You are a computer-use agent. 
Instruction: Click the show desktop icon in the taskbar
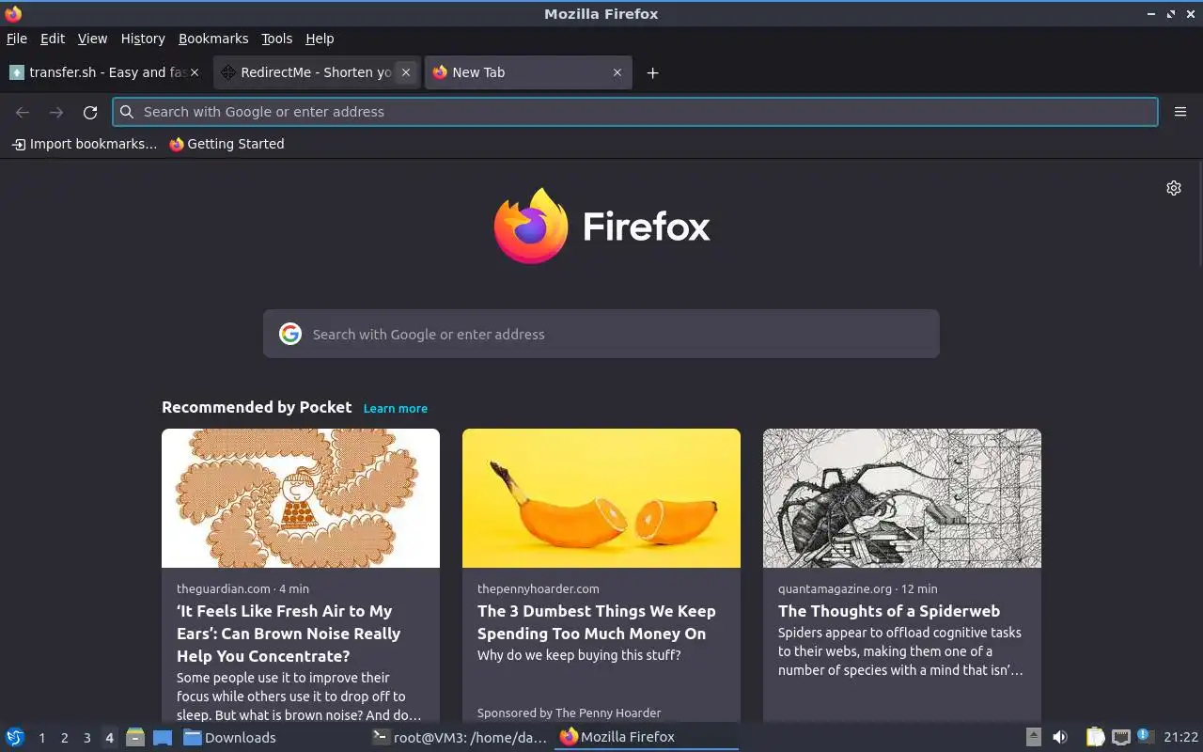point(163,738)
